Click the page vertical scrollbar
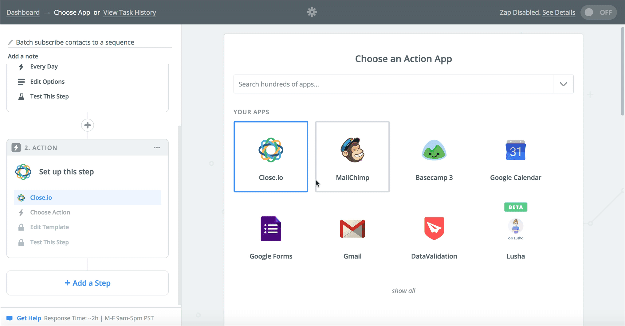Screen dimensions: 625x326 click(623, 71)
